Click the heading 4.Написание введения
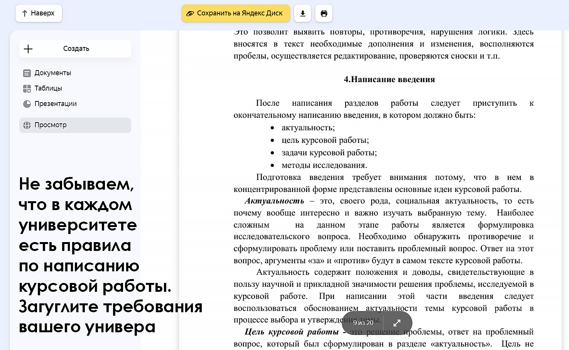The height and width of the screenshot is (350, 569). [389, 79]
